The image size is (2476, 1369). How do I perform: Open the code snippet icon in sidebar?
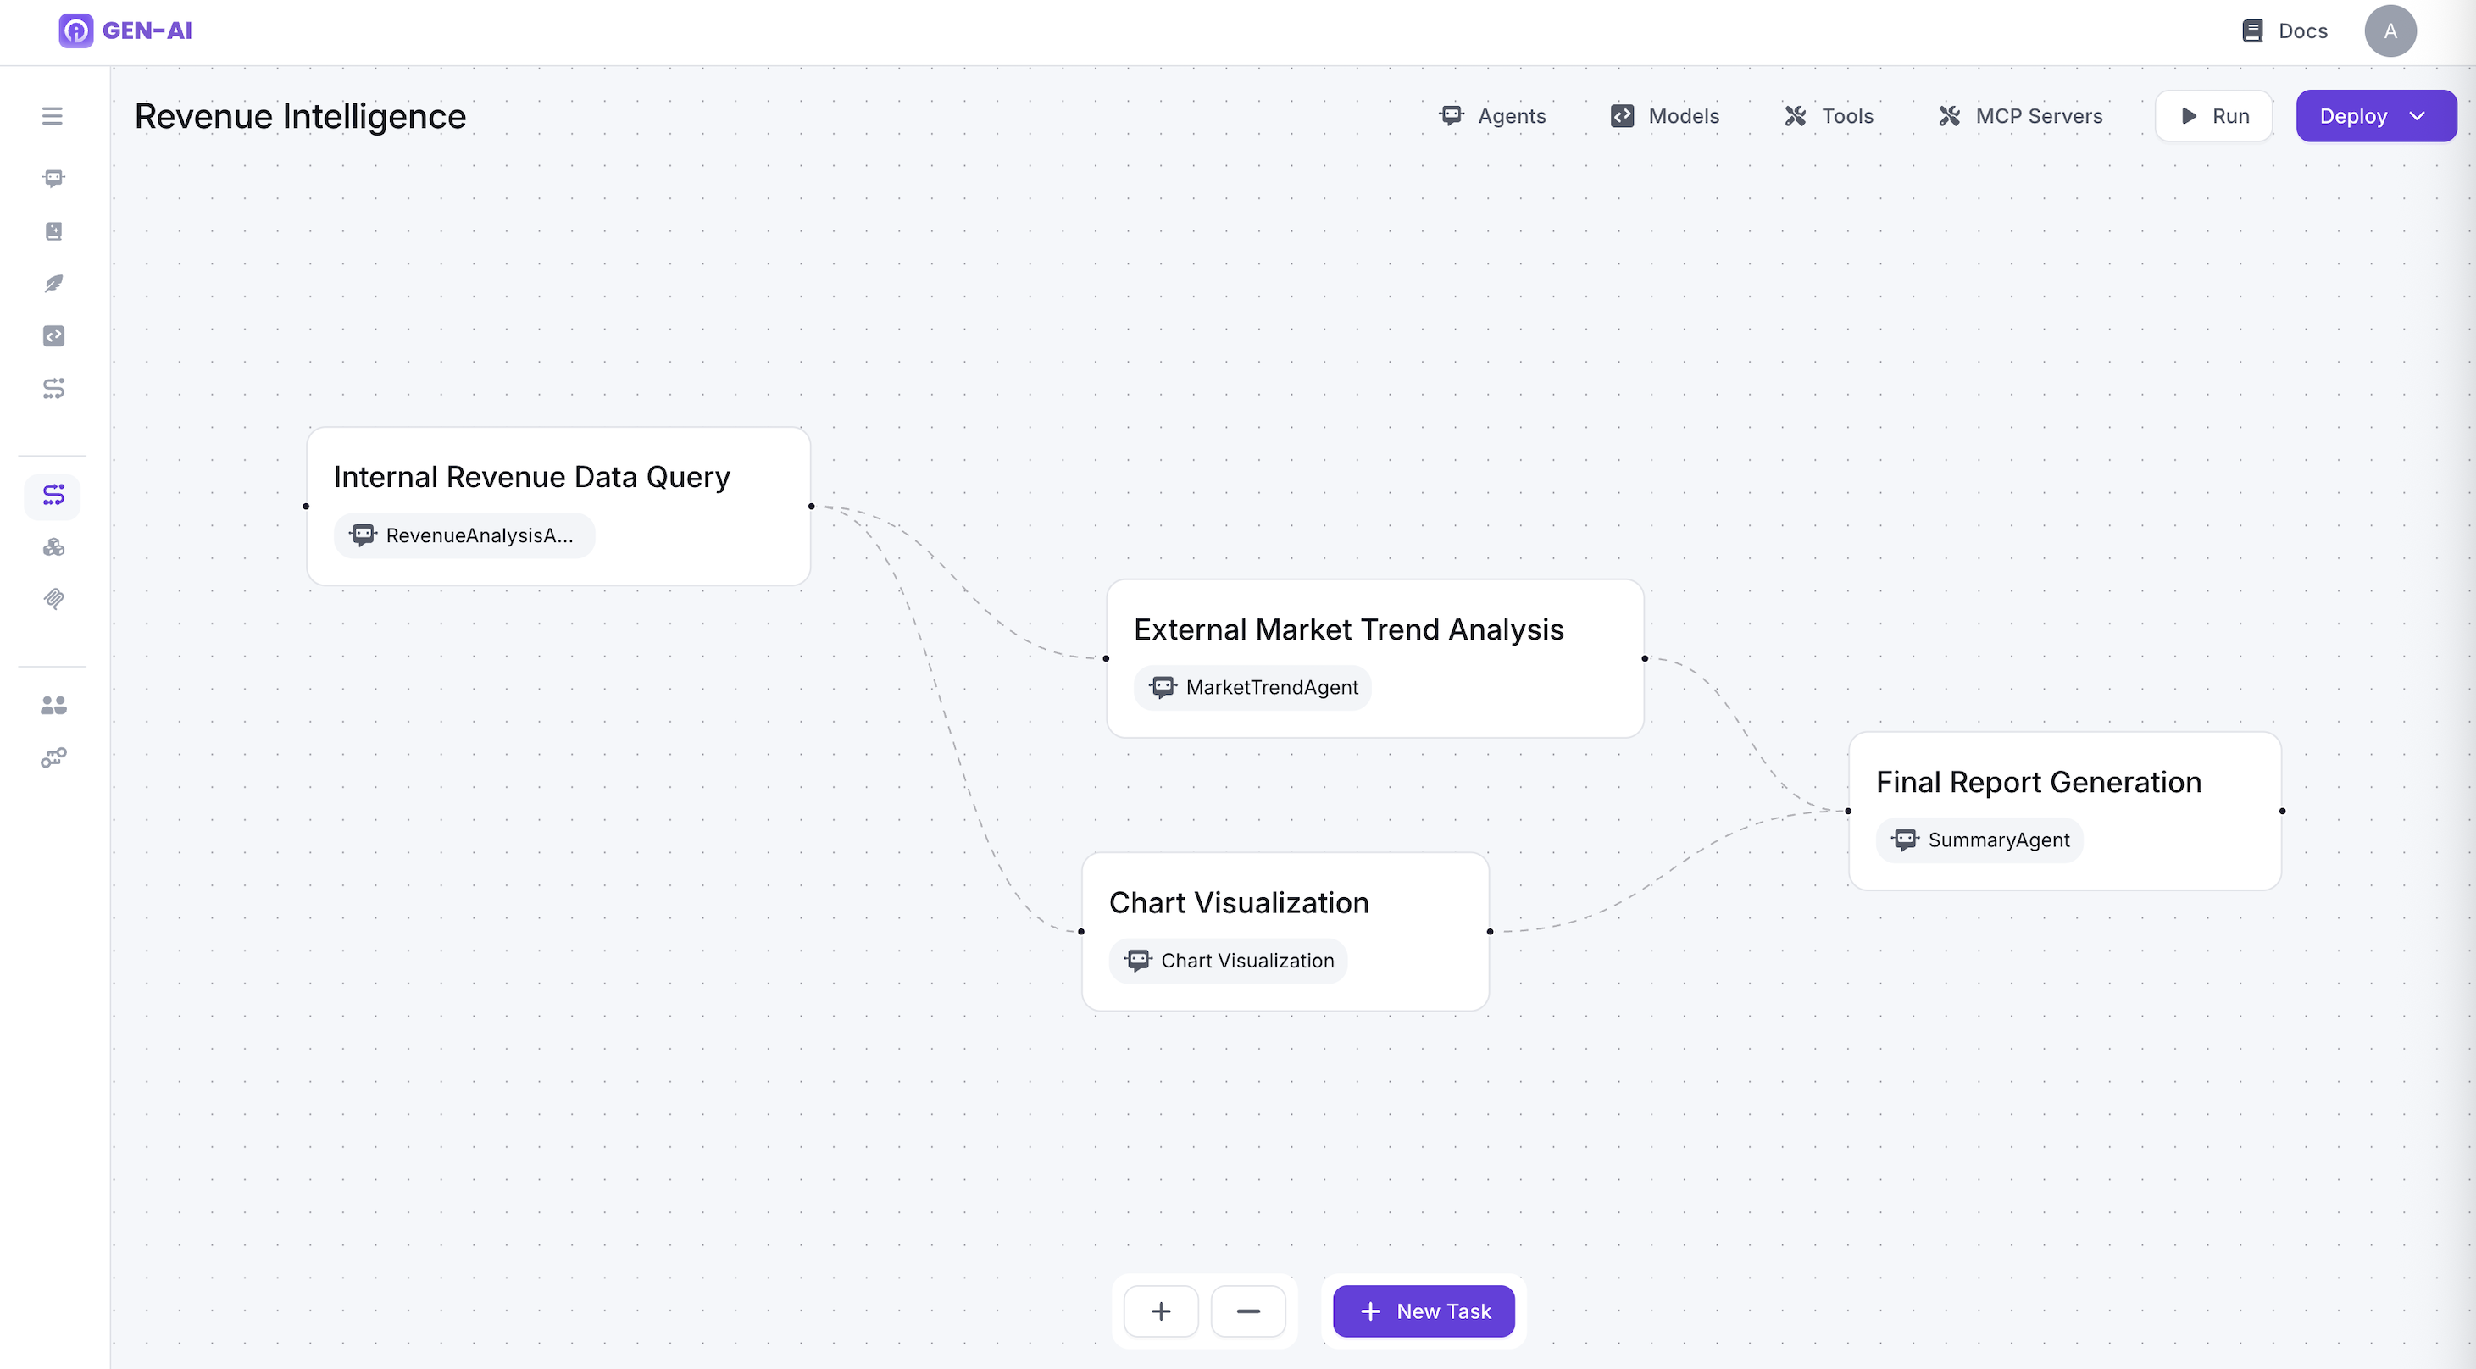(x=52, y=335)
